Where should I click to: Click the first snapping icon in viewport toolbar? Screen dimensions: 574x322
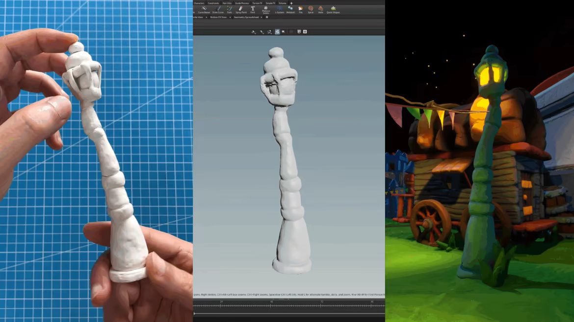[254, 32]
